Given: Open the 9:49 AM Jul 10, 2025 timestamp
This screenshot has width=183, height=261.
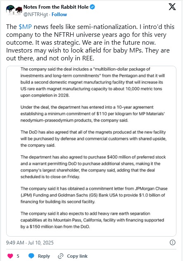Looking at the screenshot, I should click(30, 242).
